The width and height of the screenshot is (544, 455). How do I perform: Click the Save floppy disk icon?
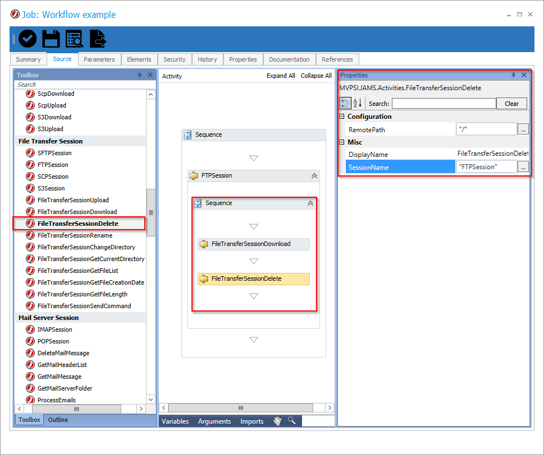51,39
